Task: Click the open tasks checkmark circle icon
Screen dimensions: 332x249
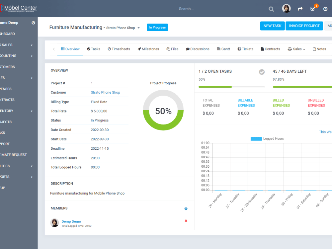Action: pos(262,72)
